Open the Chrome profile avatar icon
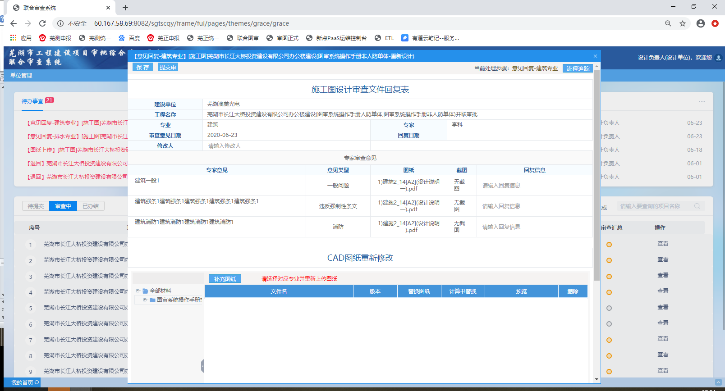This screenshot has width=725, height=391. click(700, 23)
